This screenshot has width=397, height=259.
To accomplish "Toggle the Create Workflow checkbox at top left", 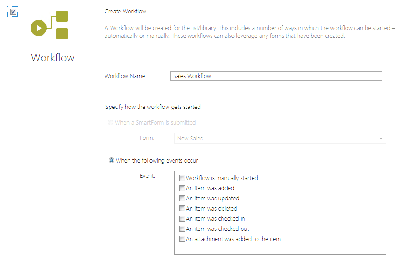I will pos(13,12).
